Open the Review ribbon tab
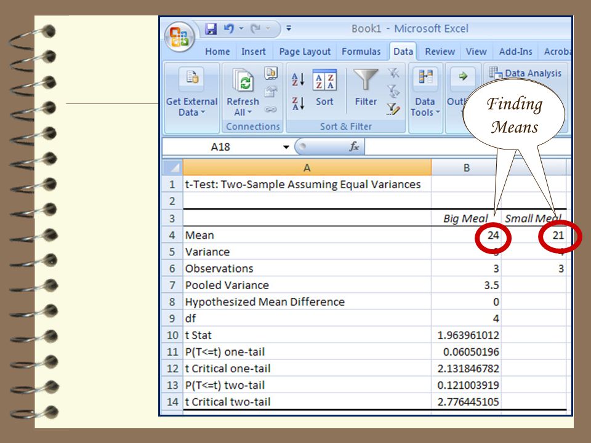 point(440,52)
